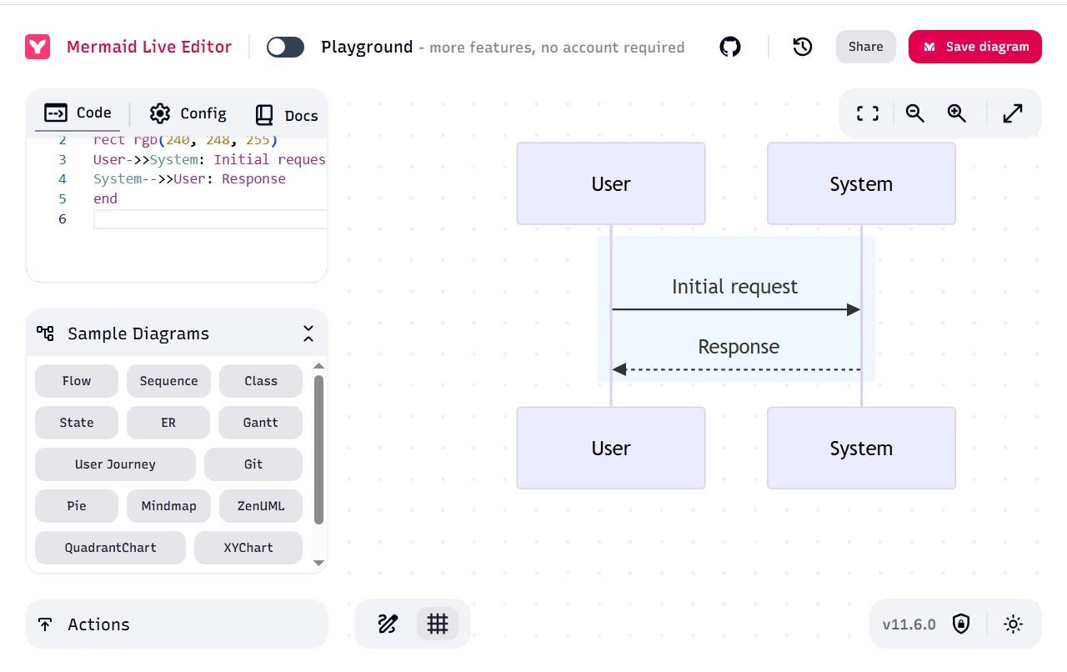Viewport: 1067px width, 672px height.
Task: Click the v11.6.0 version label
Action: [x=909, y=624]
